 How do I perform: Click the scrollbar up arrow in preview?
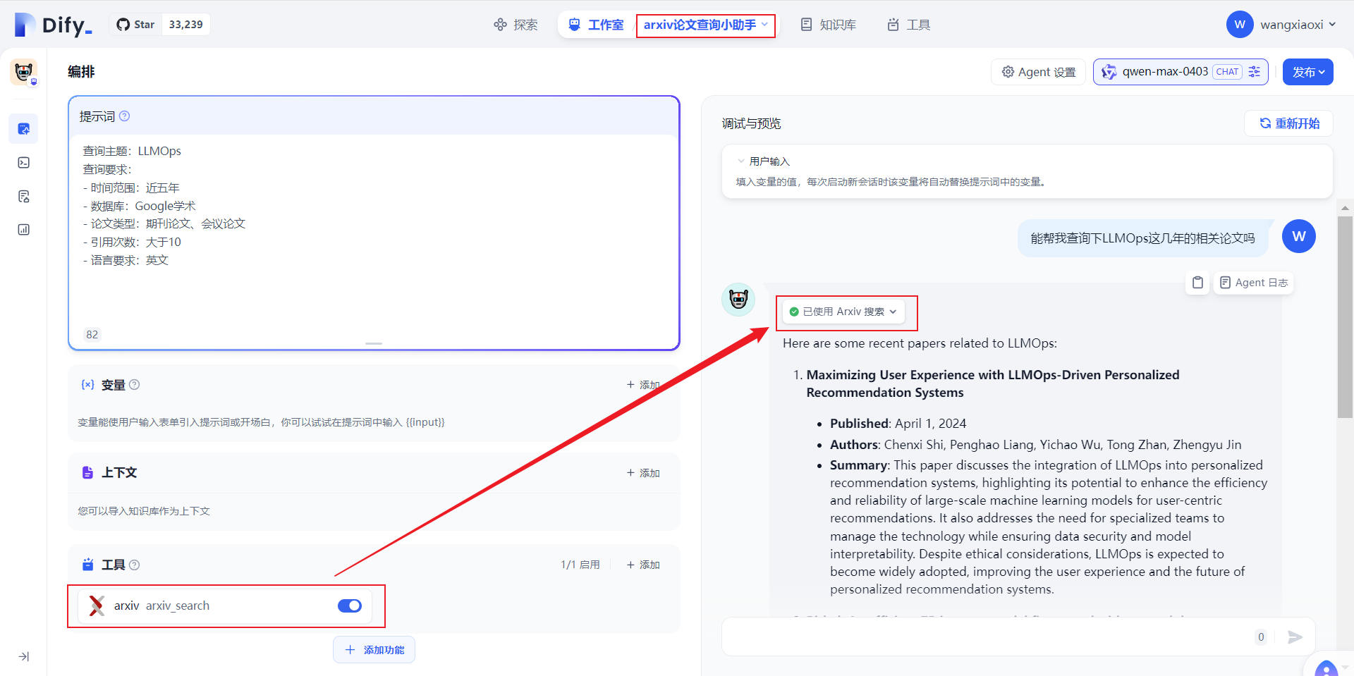click(1345, 208)
